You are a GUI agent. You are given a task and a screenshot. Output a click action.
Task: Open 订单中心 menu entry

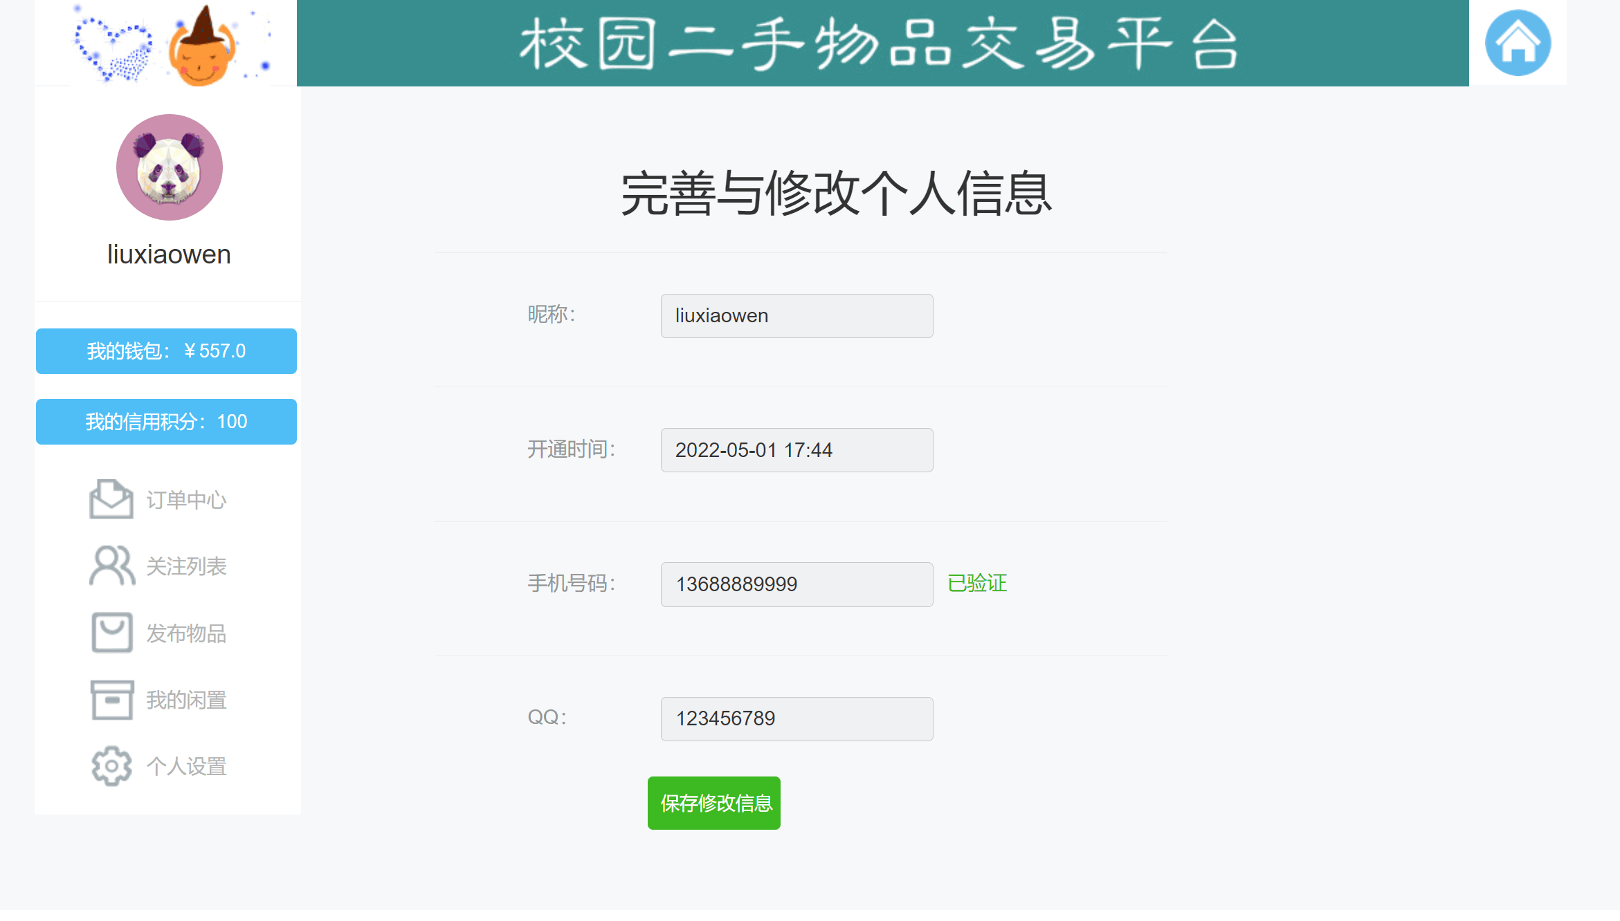[x=186, y=500]
